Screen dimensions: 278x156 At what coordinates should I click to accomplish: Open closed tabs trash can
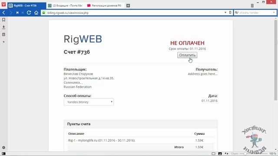[x=252, y=6]
